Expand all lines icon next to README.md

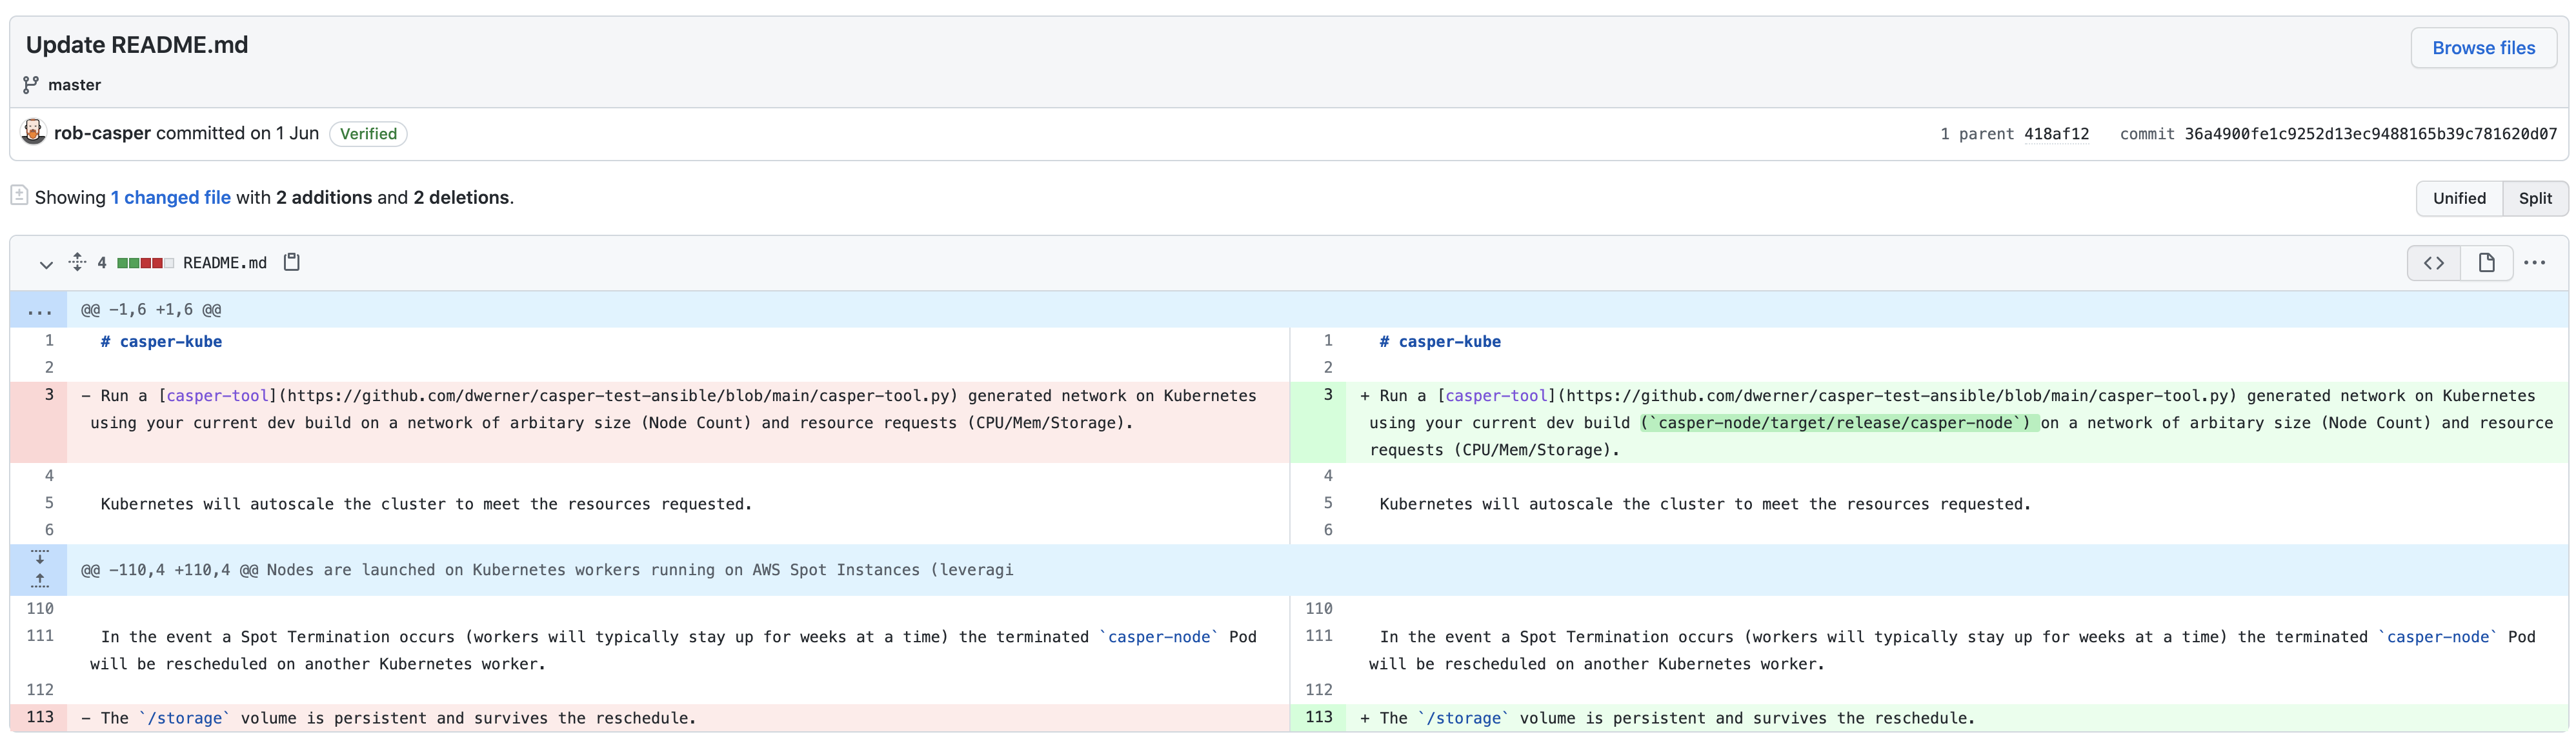(x=77, y=262)
